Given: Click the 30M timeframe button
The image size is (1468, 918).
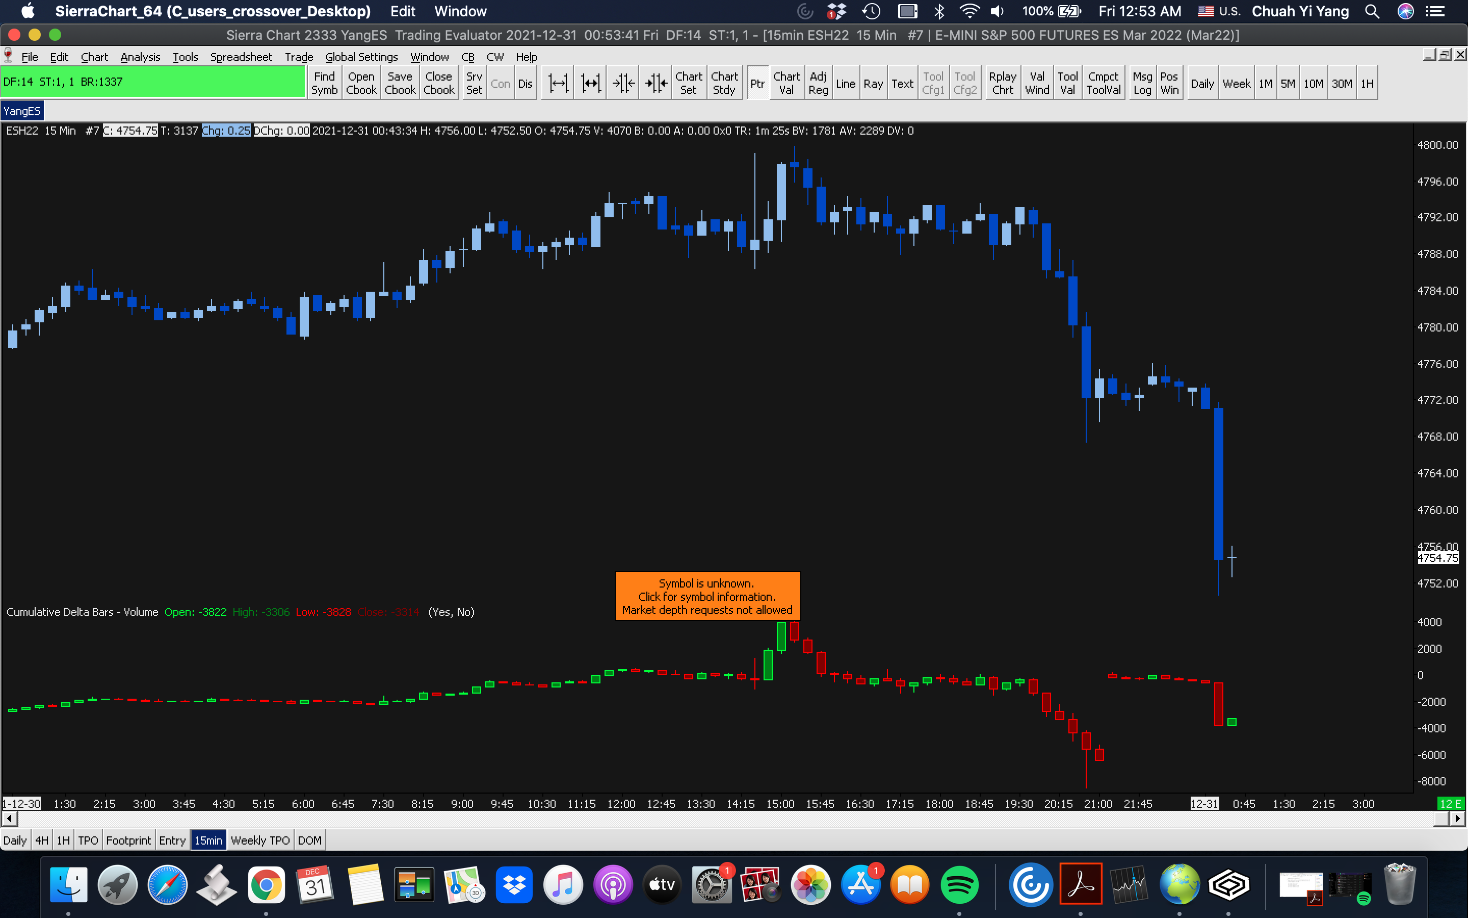Looking at the screenshot, I should 1341,83.
